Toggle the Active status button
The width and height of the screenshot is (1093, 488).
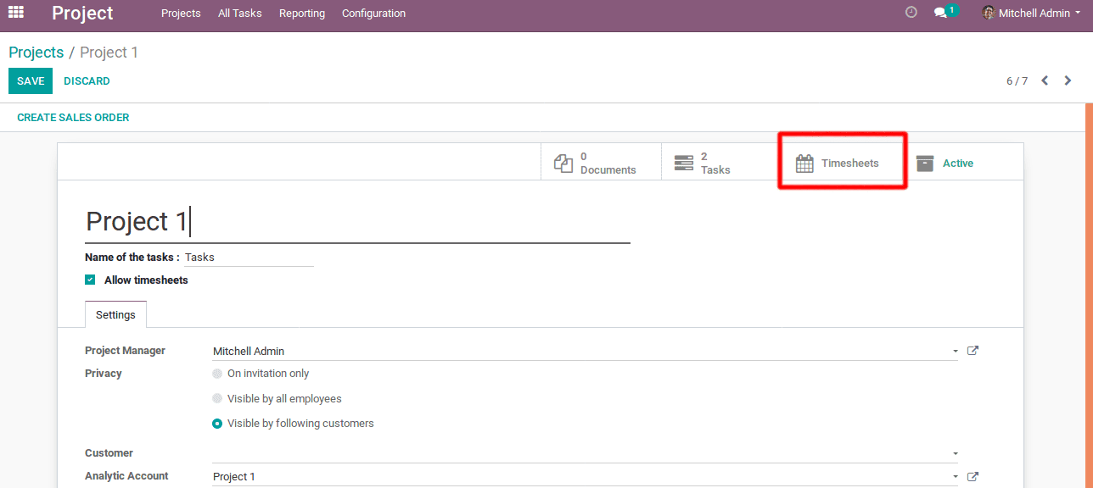[x=962, y=162]
